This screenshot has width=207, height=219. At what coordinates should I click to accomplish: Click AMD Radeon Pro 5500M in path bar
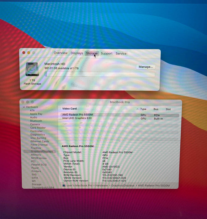(x=154, y=186)
